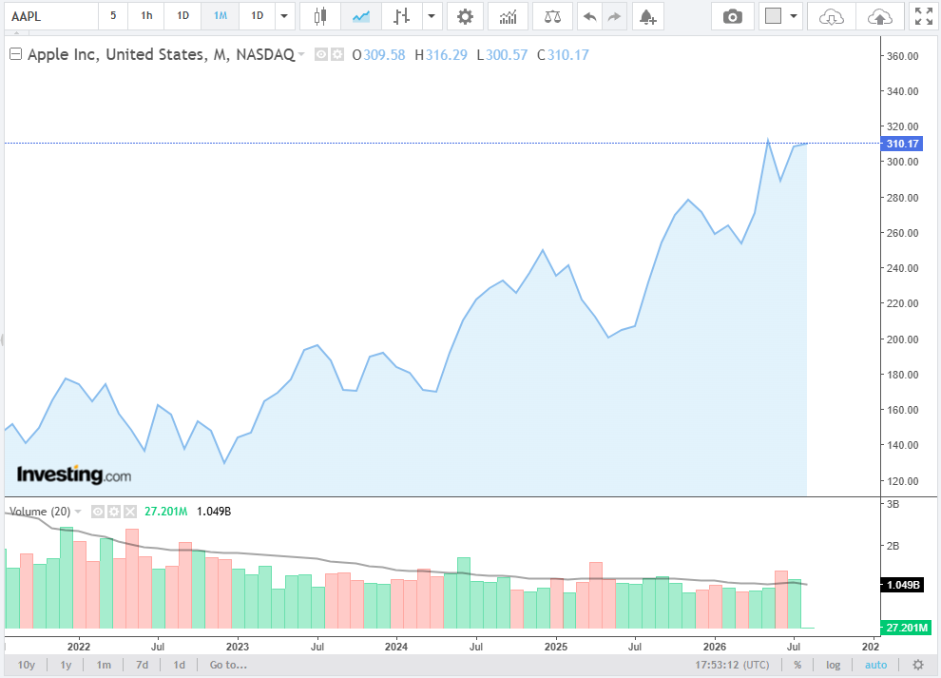Collapse the Apple Inc legend
The image size is (941, 678).
[x=16, y=54]
